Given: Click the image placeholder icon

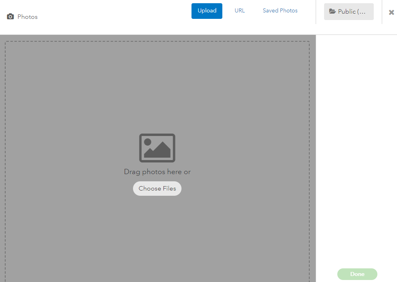Looking at the screenshot, I should click(x=157, y=148).
